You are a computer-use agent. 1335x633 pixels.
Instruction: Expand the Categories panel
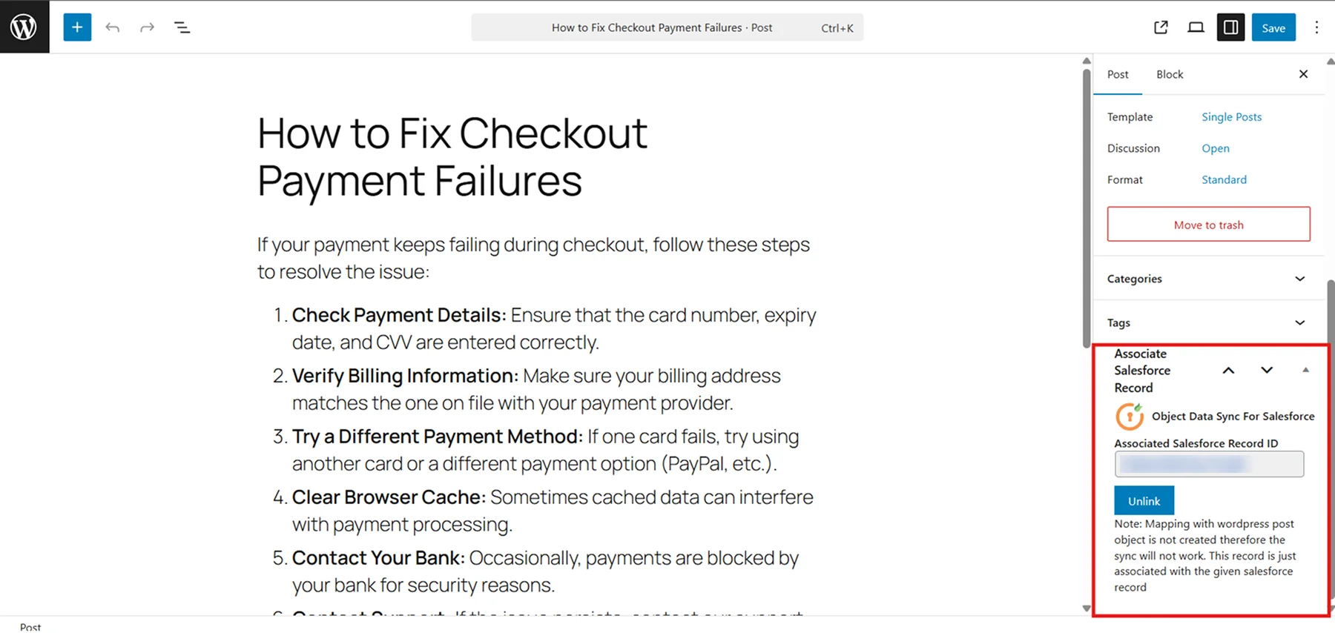pos(1299,279)
